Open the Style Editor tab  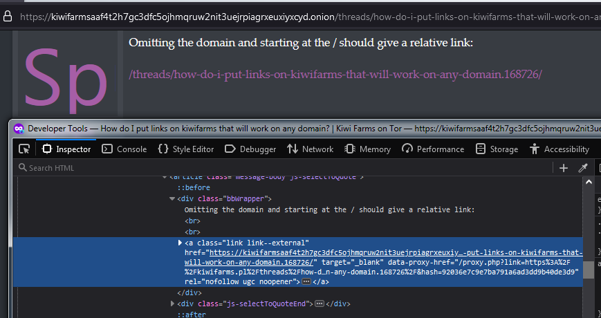[186, 149]
